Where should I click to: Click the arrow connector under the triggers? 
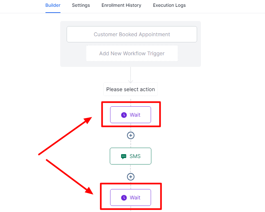tap(131, 75)
